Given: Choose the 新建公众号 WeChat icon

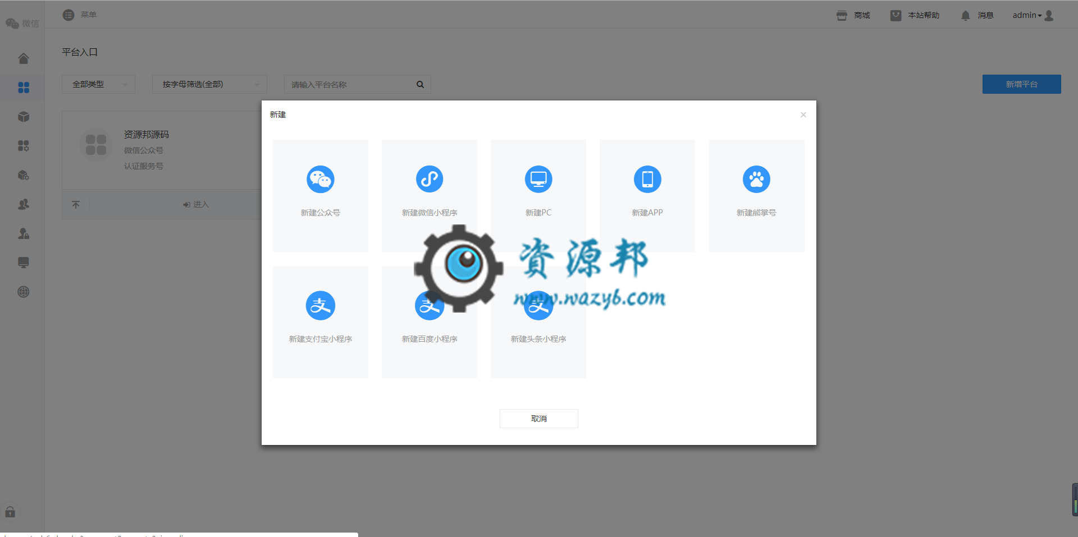Looking at the screenshot, I should 321,180.
